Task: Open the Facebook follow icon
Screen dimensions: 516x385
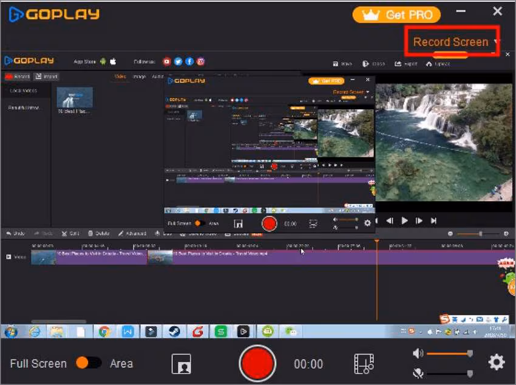Action: pos(189,61)
